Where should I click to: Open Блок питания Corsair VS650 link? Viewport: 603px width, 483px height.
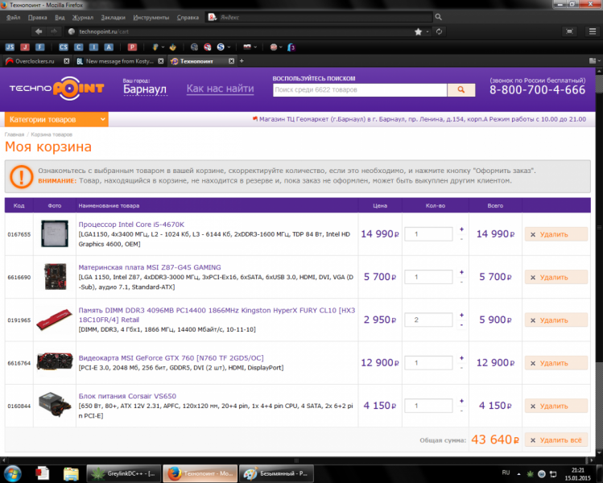(127, 396)
